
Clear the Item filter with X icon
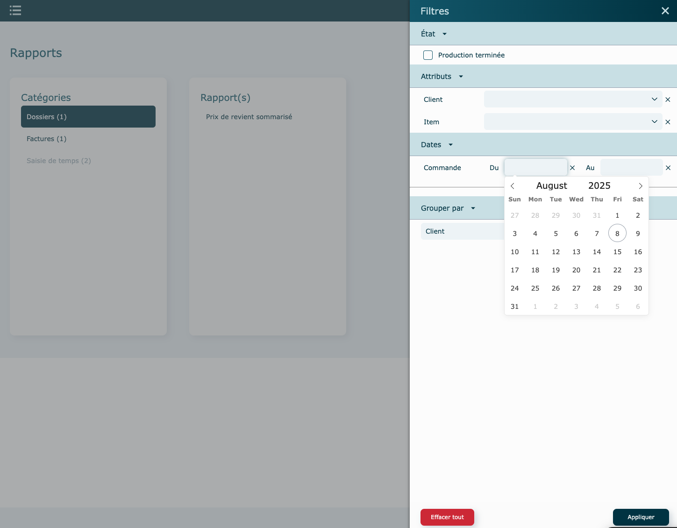click(668, 122)
